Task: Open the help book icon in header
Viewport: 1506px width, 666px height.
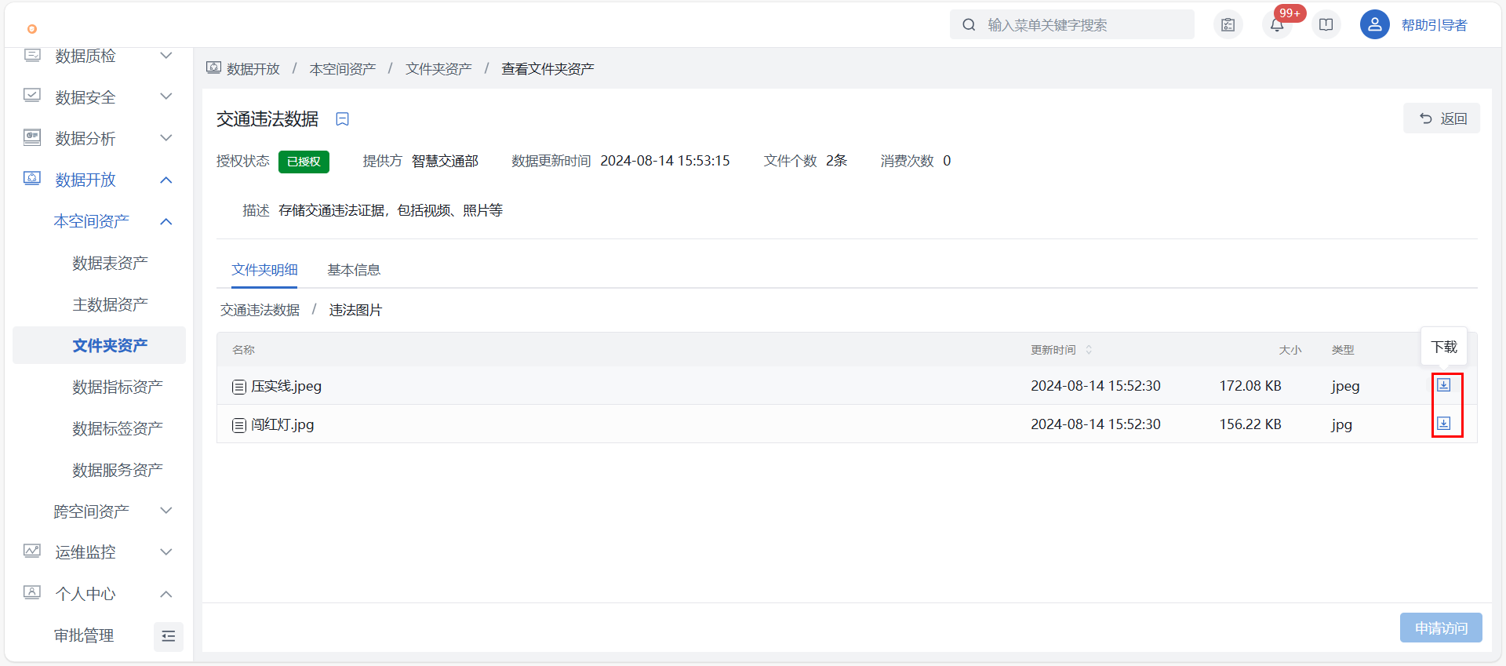Action: (x=1326, y=25)
